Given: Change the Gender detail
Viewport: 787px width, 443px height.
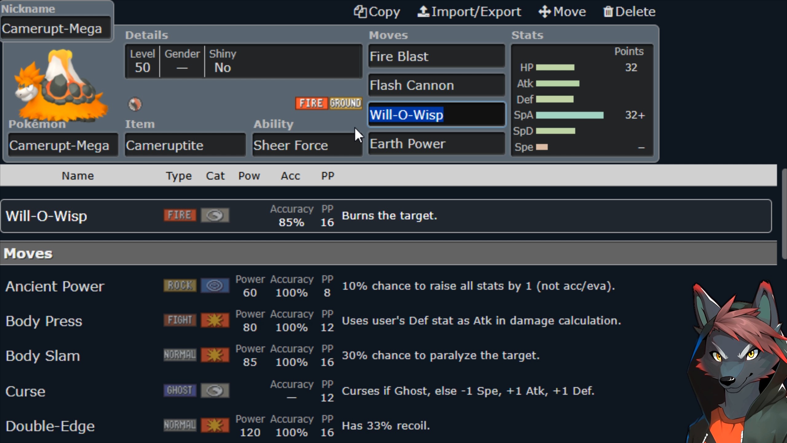Looking at the screenshot, I should pyautogui.click(x=182, y=61).
